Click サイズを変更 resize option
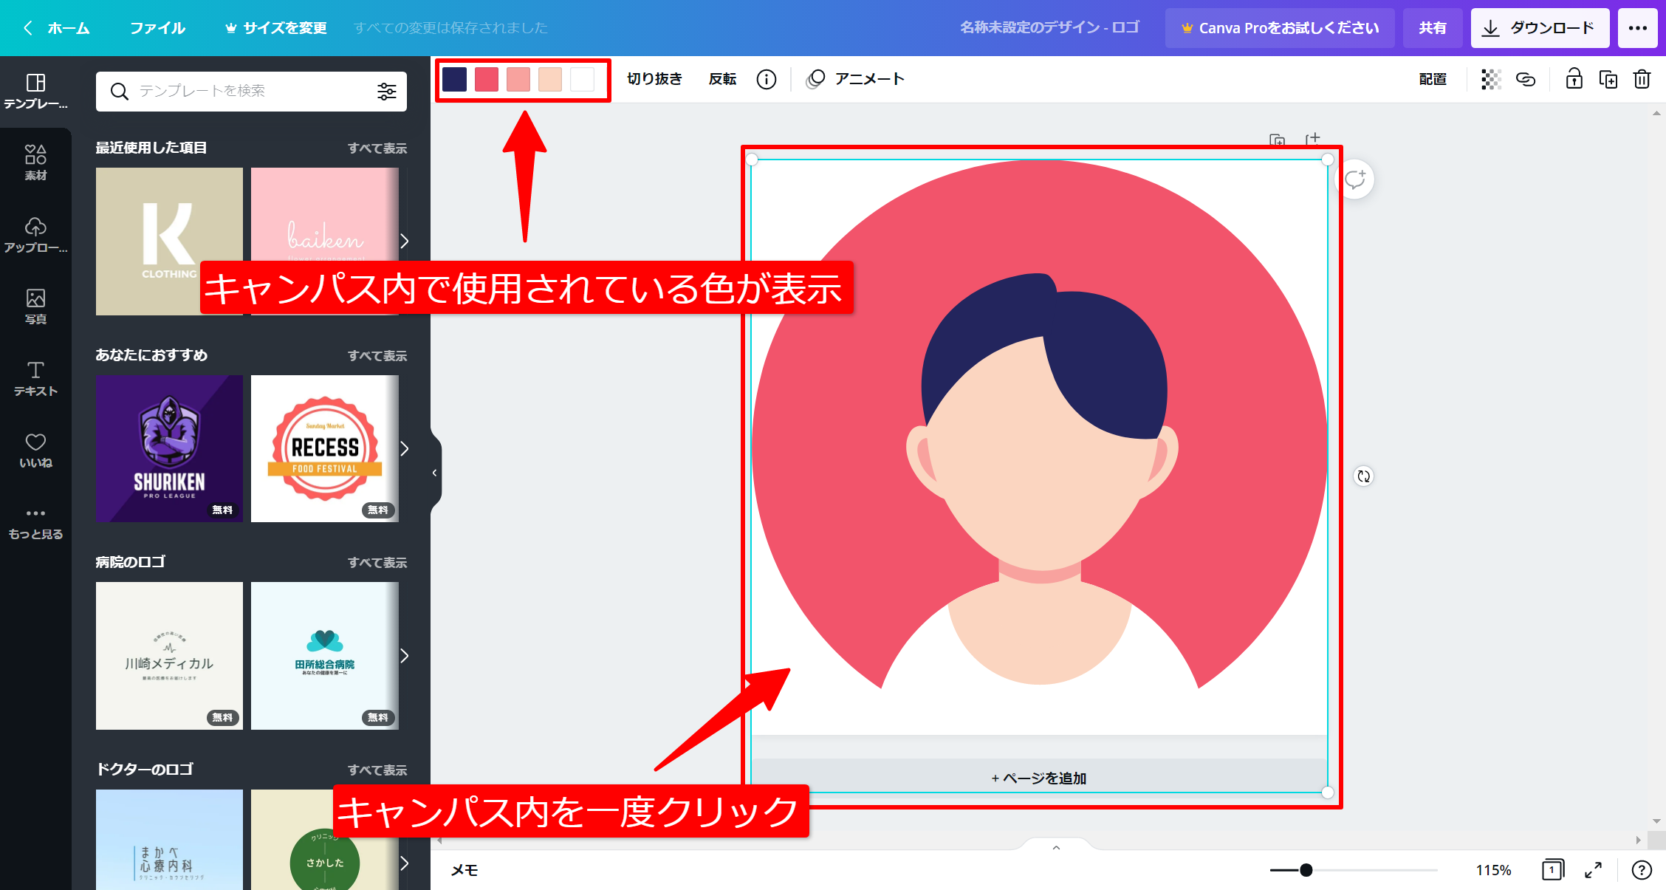This screenshot has width=1666, height=890. point(275,28)
